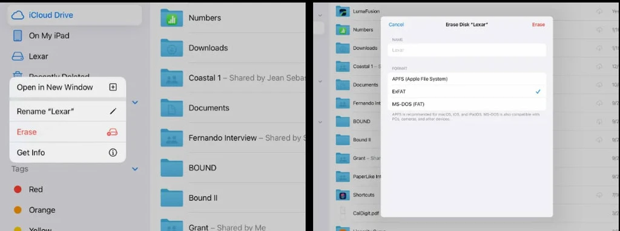Open 'Bound II' row behind the Erase dialog
This screenshot has width=620, height=231.
[x=358, y=140]
